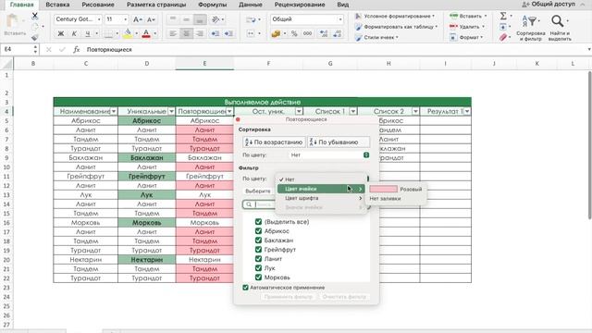Increase indent in ribbon
The height and width of the screenshot is (333, 592).
(x=228, y=33)
